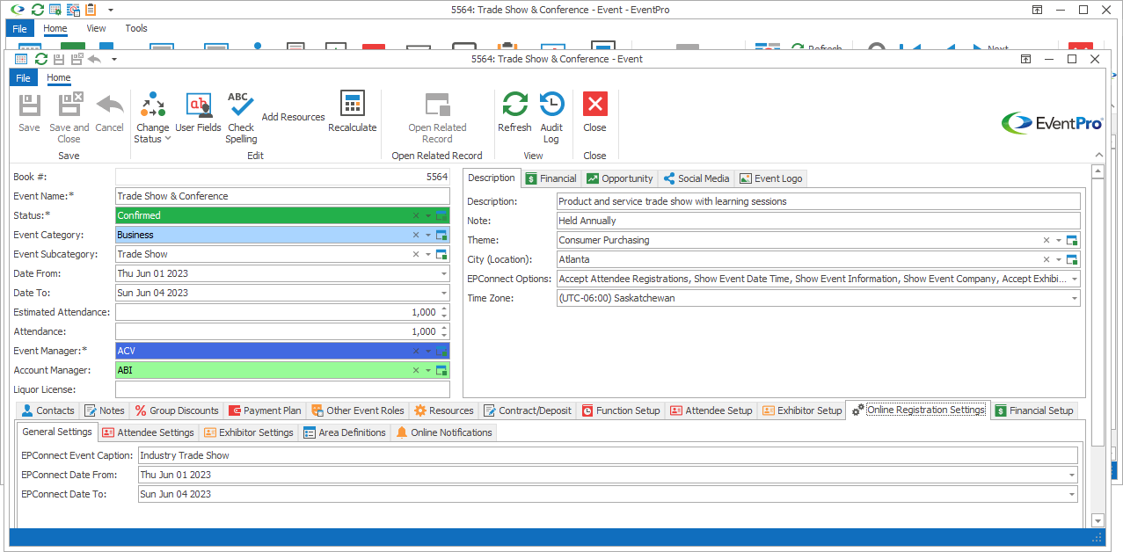1123x552 pixels.
Task: Expand the EPConnect Date To dropdown
Action: point(1072,494)
